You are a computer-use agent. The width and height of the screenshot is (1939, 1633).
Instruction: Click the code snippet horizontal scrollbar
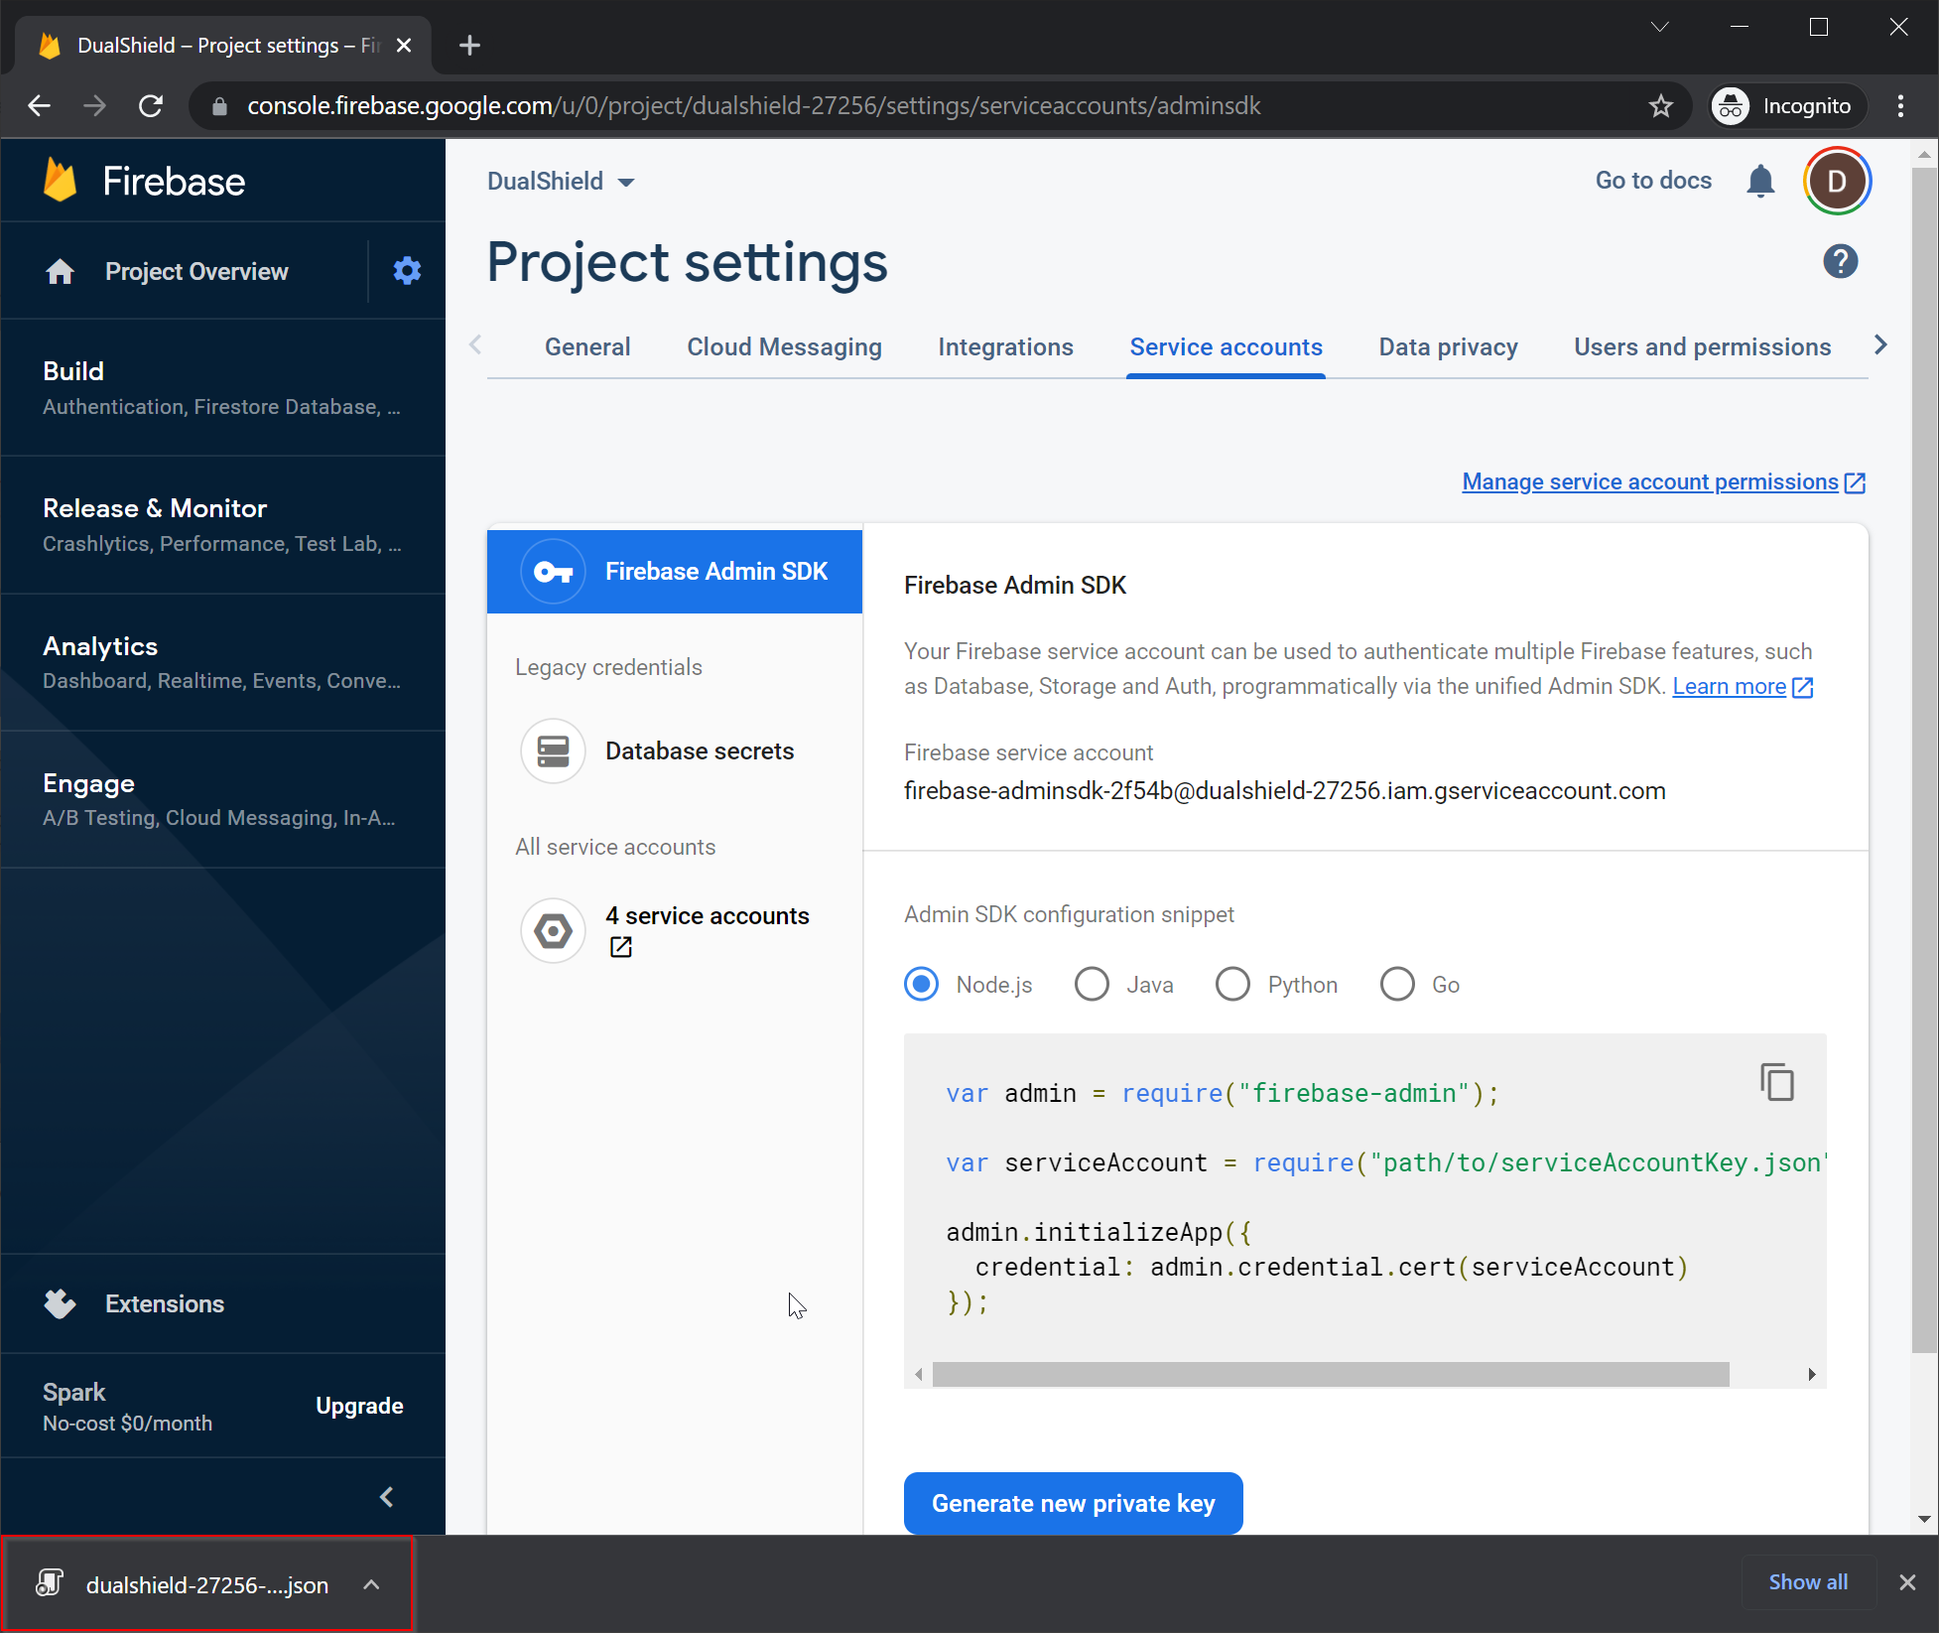click(x=1330, y=1374)
